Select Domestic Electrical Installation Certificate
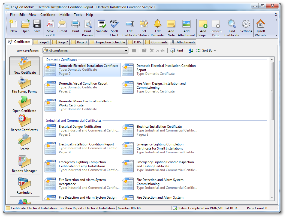The image size is (286, 218). point(82,70)
